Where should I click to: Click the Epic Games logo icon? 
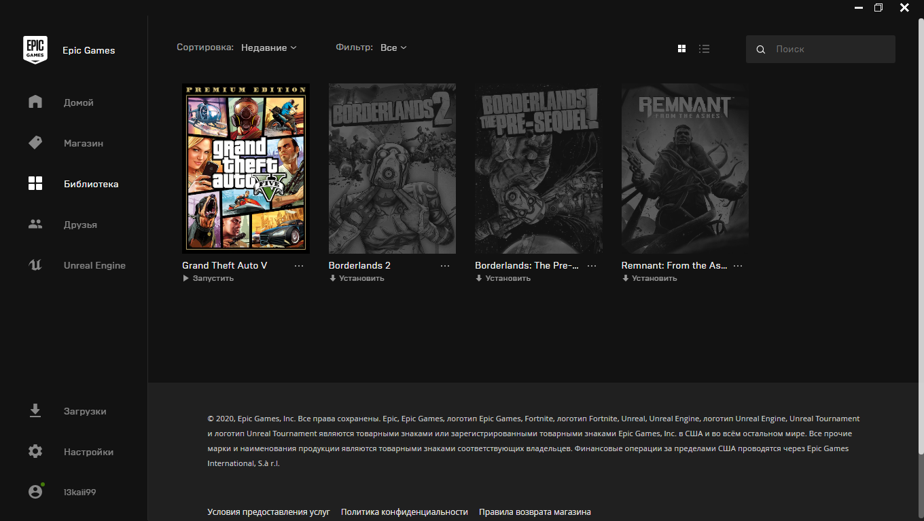pyautogui.click(x=35, y=50)
